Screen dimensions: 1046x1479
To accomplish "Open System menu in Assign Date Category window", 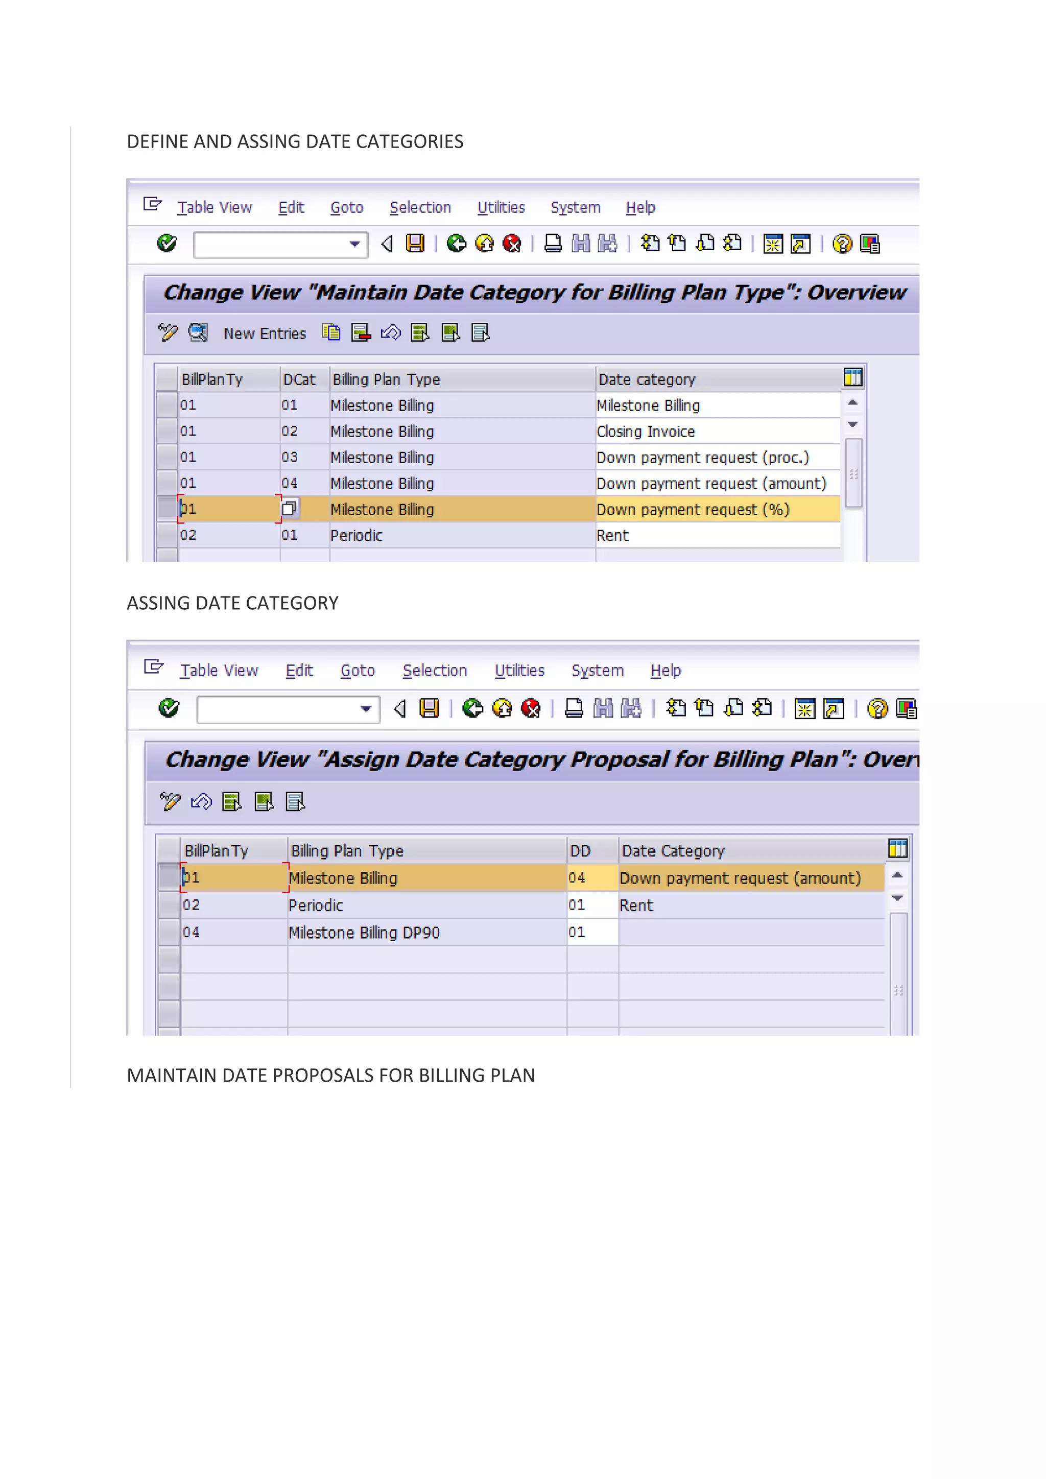I will pyautogui.click(x=598, y=671).
